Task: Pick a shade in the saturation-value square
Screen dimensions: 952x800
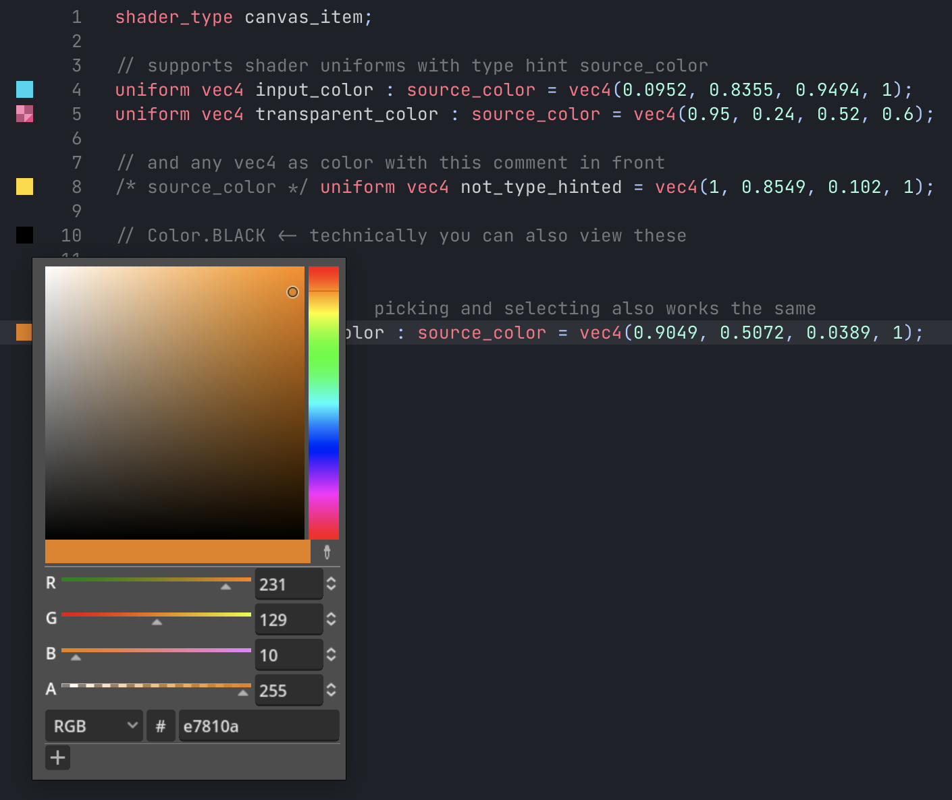Action: coord(175,403)
